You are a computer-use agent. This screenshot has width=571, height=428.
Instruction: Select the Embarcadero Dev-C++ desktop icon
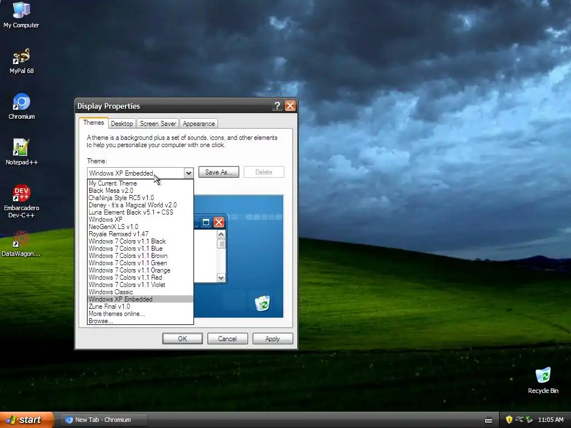(x=22, y=201)
